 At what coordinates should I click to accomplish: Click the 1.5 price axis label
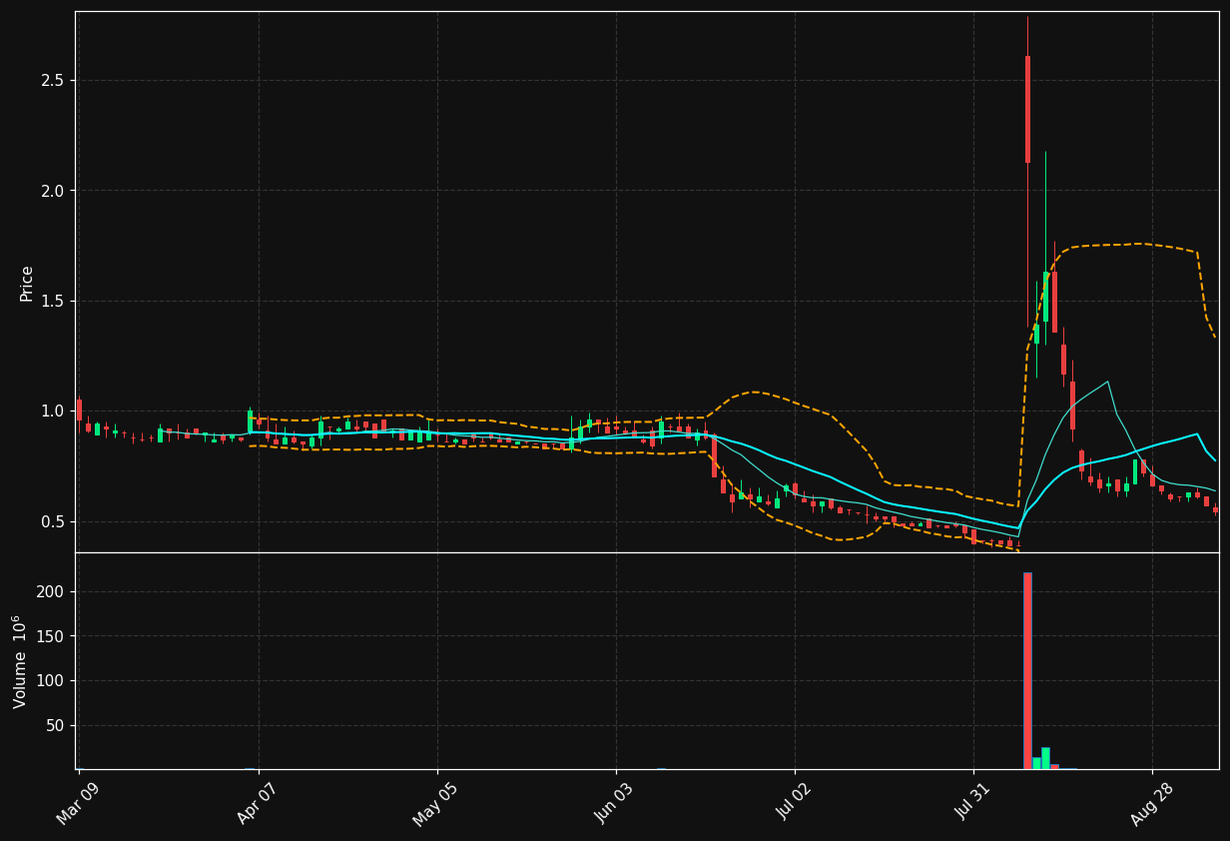(x=53, y=301)
